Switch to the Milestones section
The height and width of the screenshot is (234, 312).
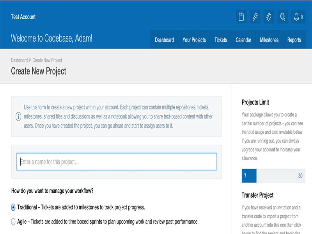(269, 40)
